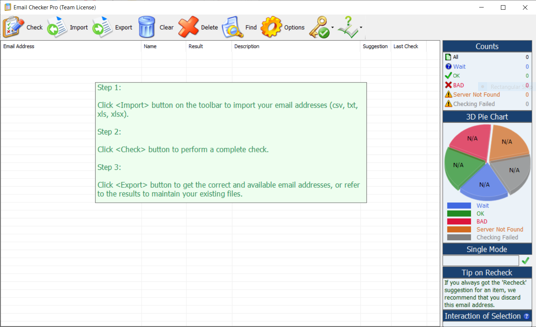Click the green OK legend swatch
Image resolution: width=536 pixels, height=327 pixels.
459,214
